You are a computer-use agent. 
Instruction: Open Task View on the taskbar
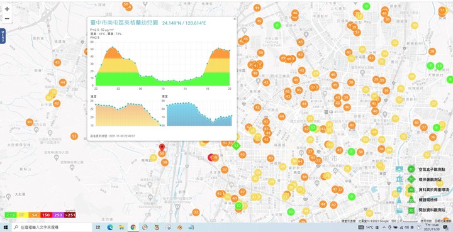pyautogui.click(x=98, y=228)
